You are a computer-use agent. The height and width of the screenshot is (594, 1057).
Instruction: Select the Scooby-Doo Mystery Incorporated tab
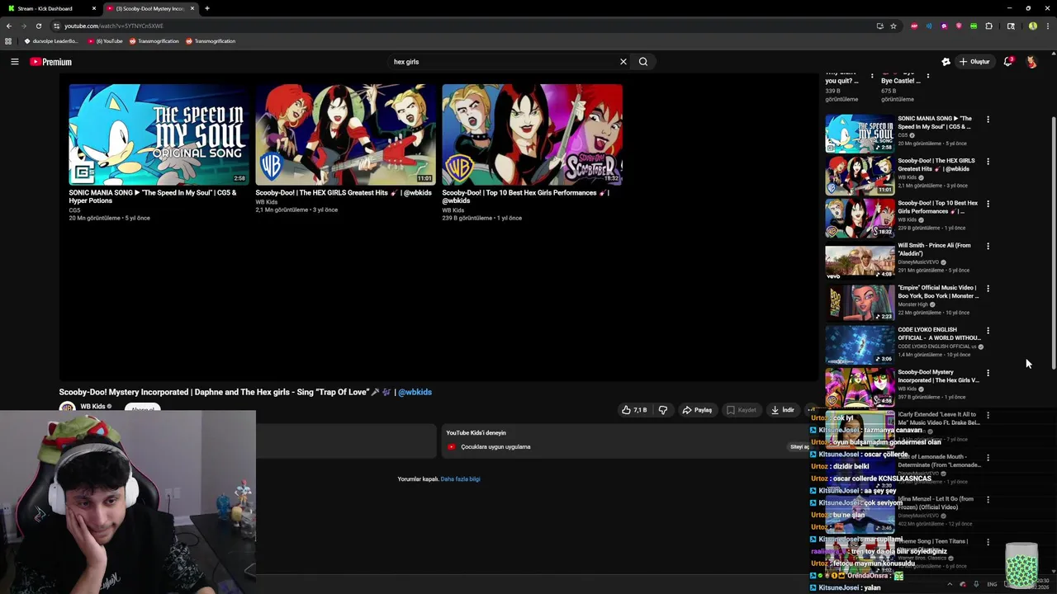pos(149,8)
